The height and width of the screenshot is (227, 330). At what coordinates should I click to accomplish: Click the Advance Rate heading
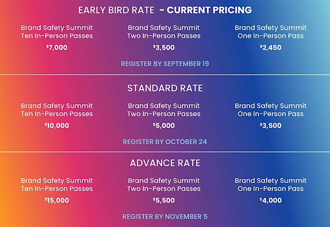(165, 163)
